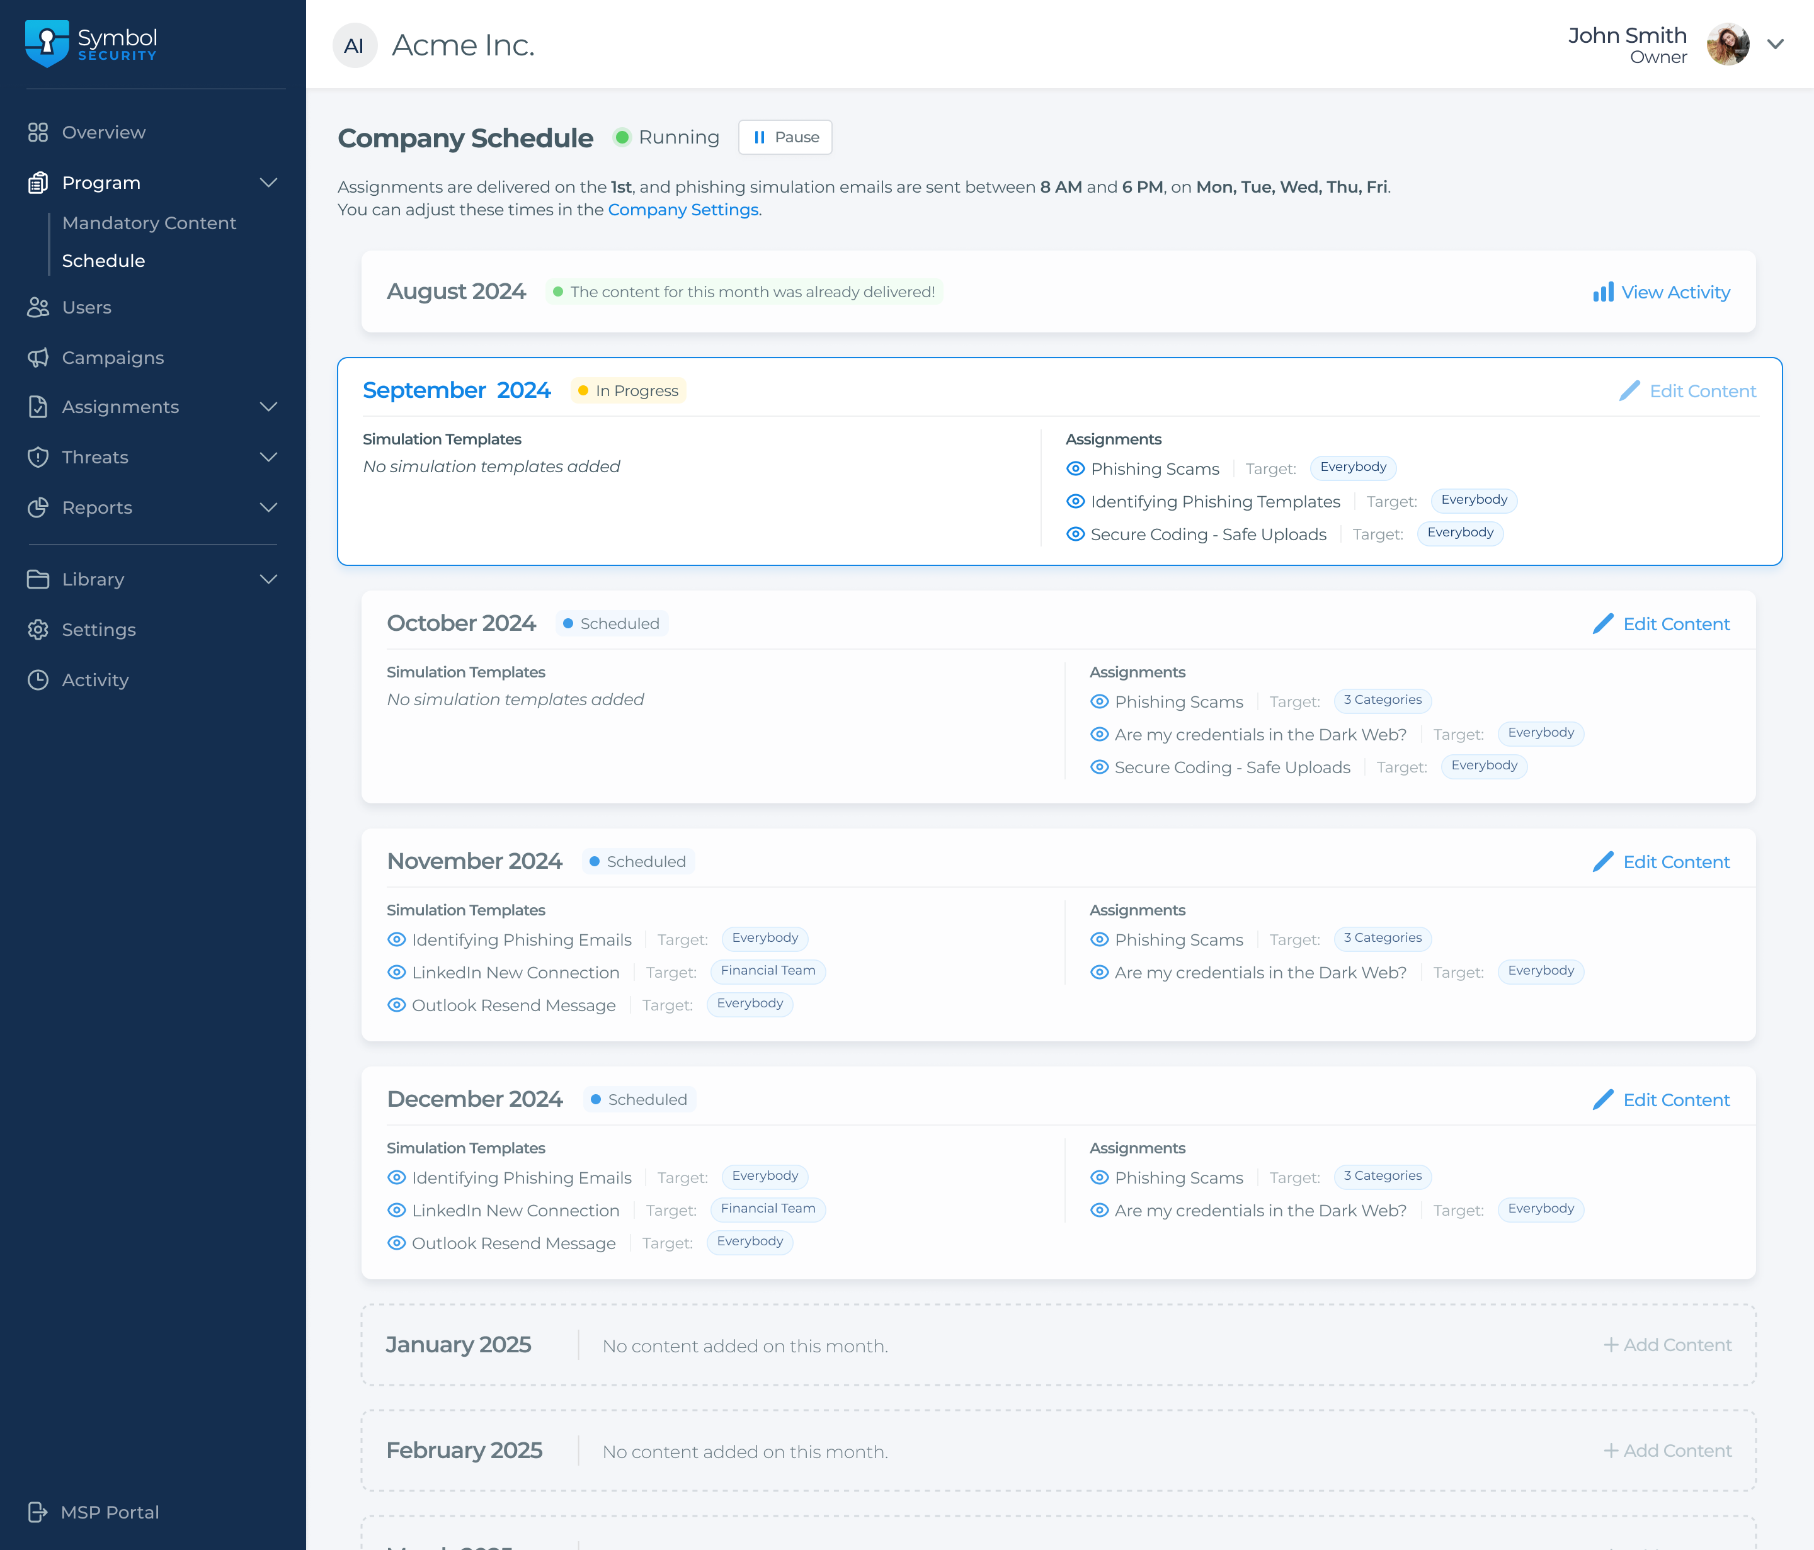The height and width of the screenshot is (1550, 1814).
Task: Toggle eye icon for September Phishing Scams
Action: [1076, 468]
